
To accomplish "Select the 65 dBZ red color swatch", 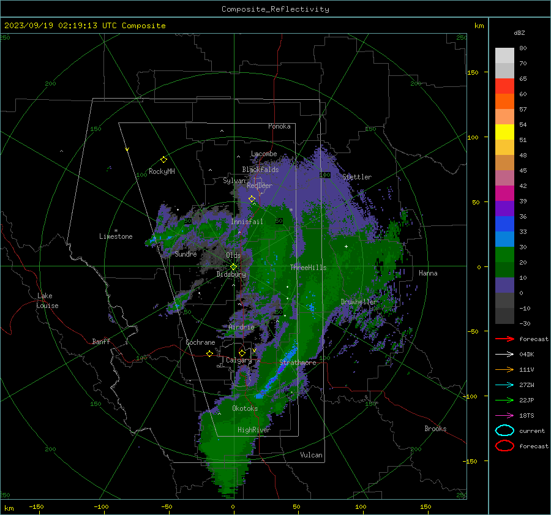I will [504, 86].
